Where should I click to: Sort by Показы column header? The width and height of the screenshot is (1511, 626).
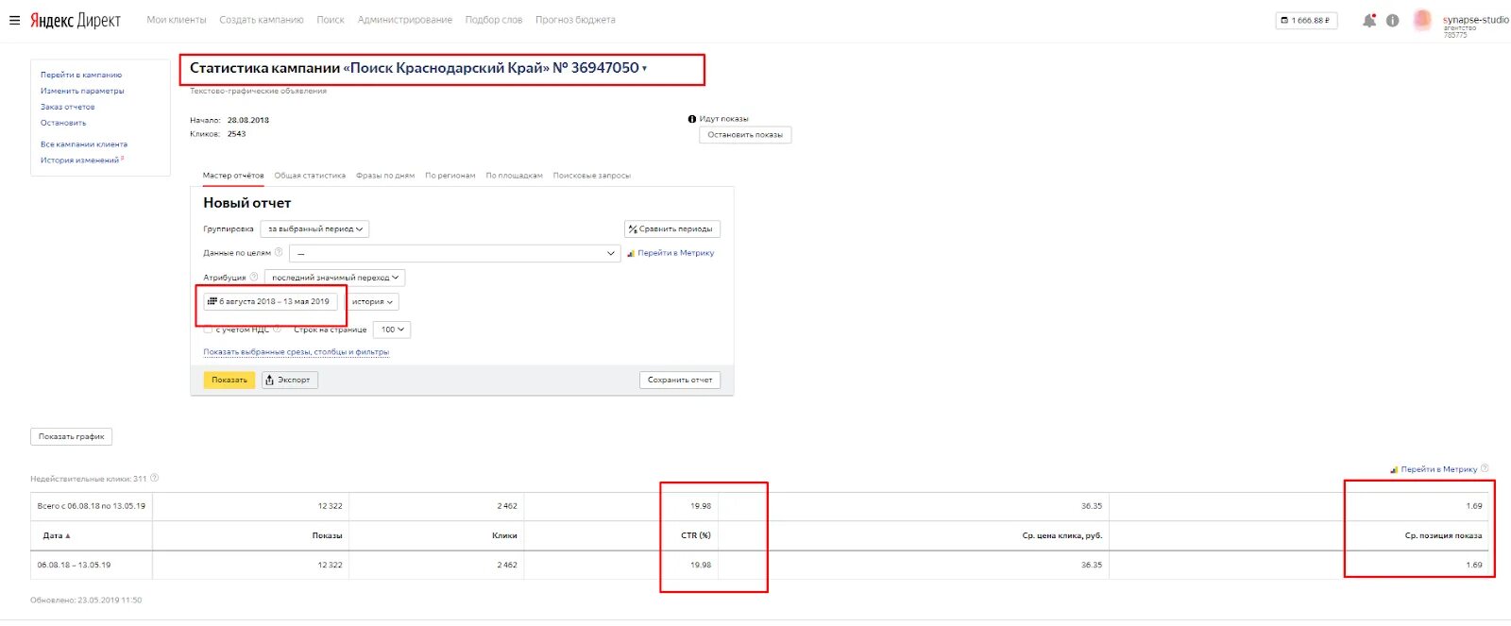[327, 535]
